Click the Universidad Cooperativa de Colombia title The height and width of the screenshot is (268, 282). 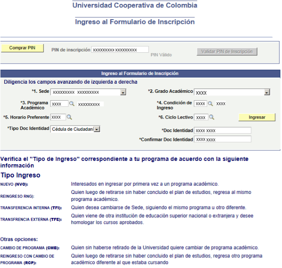(135, 5)
